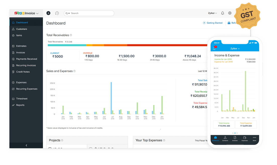Click the Sales and Expenses help icon

(x=74, y=71)
